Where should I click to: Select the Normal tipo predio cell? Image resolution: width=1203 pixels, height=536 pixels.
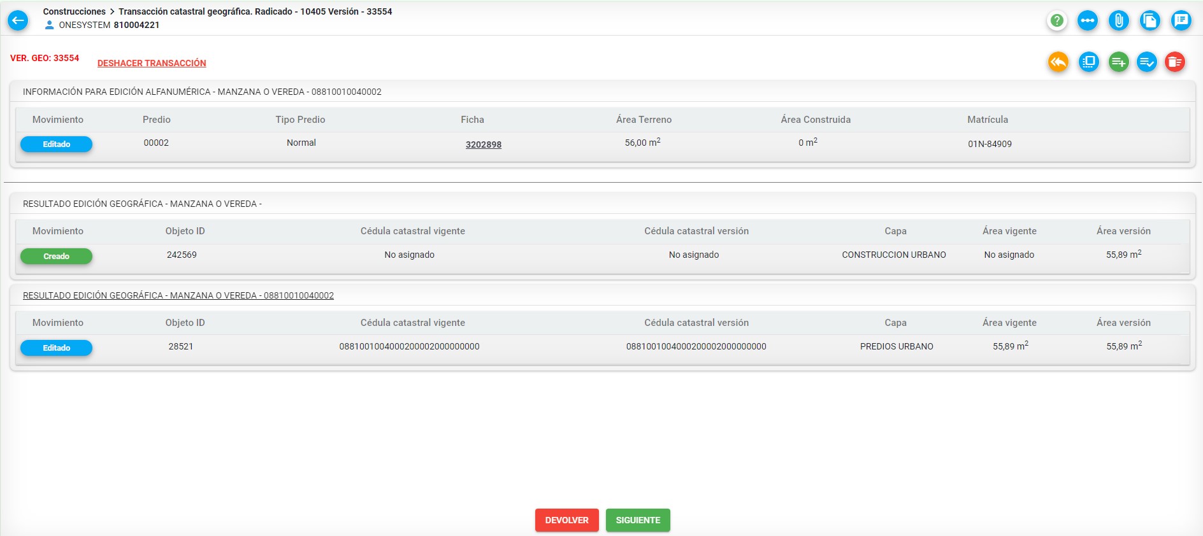pyautogui.click(x=301, y=143)
